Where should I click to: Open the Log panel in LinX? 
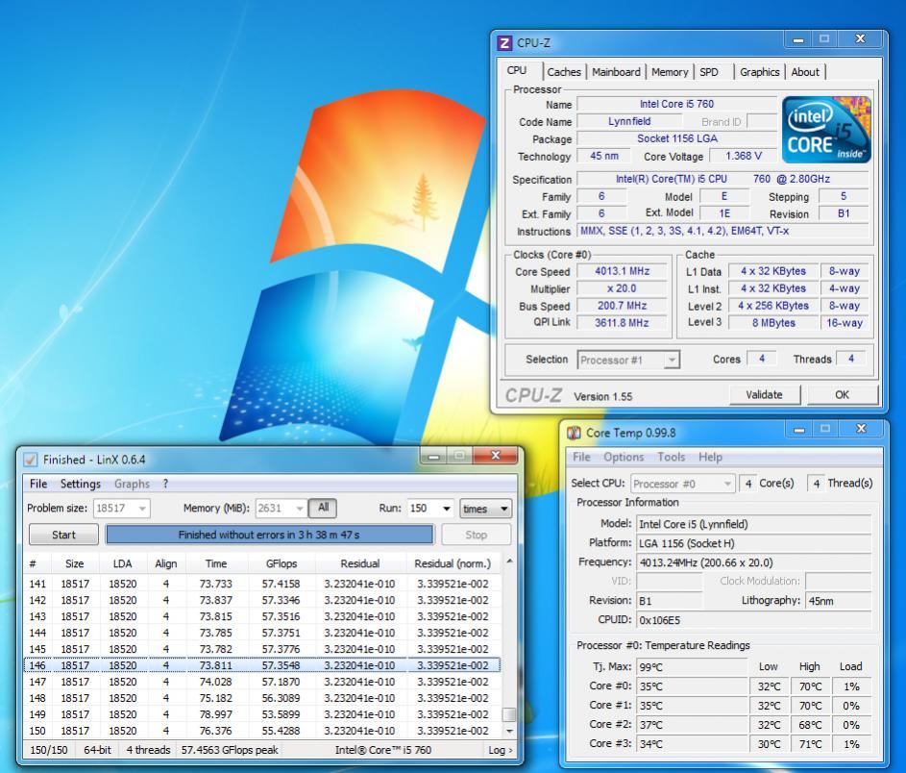point(500,750)
